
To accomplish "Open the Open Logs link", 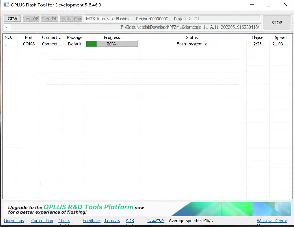I will tap(14, 221).
